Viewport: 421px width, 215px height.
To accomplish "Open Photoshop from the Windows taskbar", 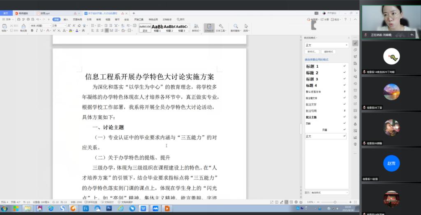I will [x=109, y=208].
